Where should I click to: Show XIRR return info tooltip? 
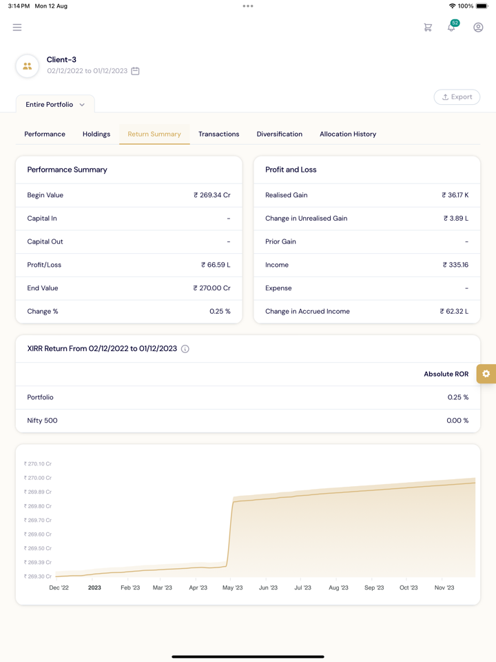tap(185, 349)
